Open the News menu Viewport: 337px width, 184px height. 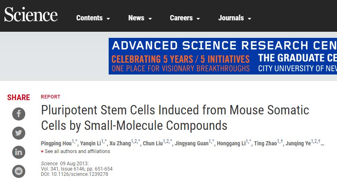(x=136, y=18)
